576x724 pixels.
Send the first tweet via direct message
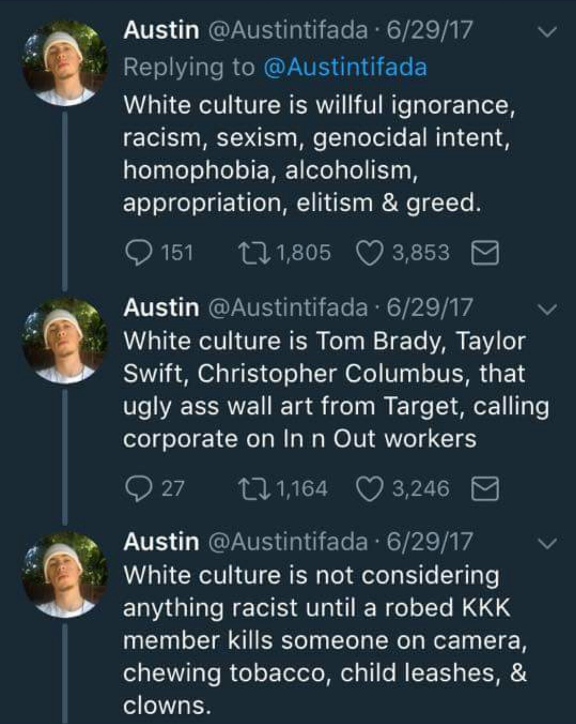click(x=485, y=252)
